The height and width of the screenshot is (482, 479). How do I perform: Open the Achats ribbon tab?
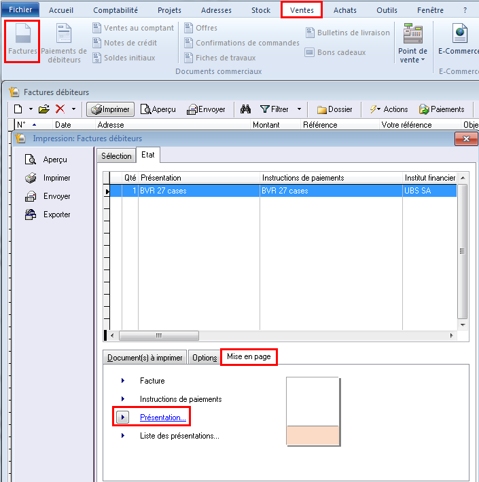coord(344,10)
